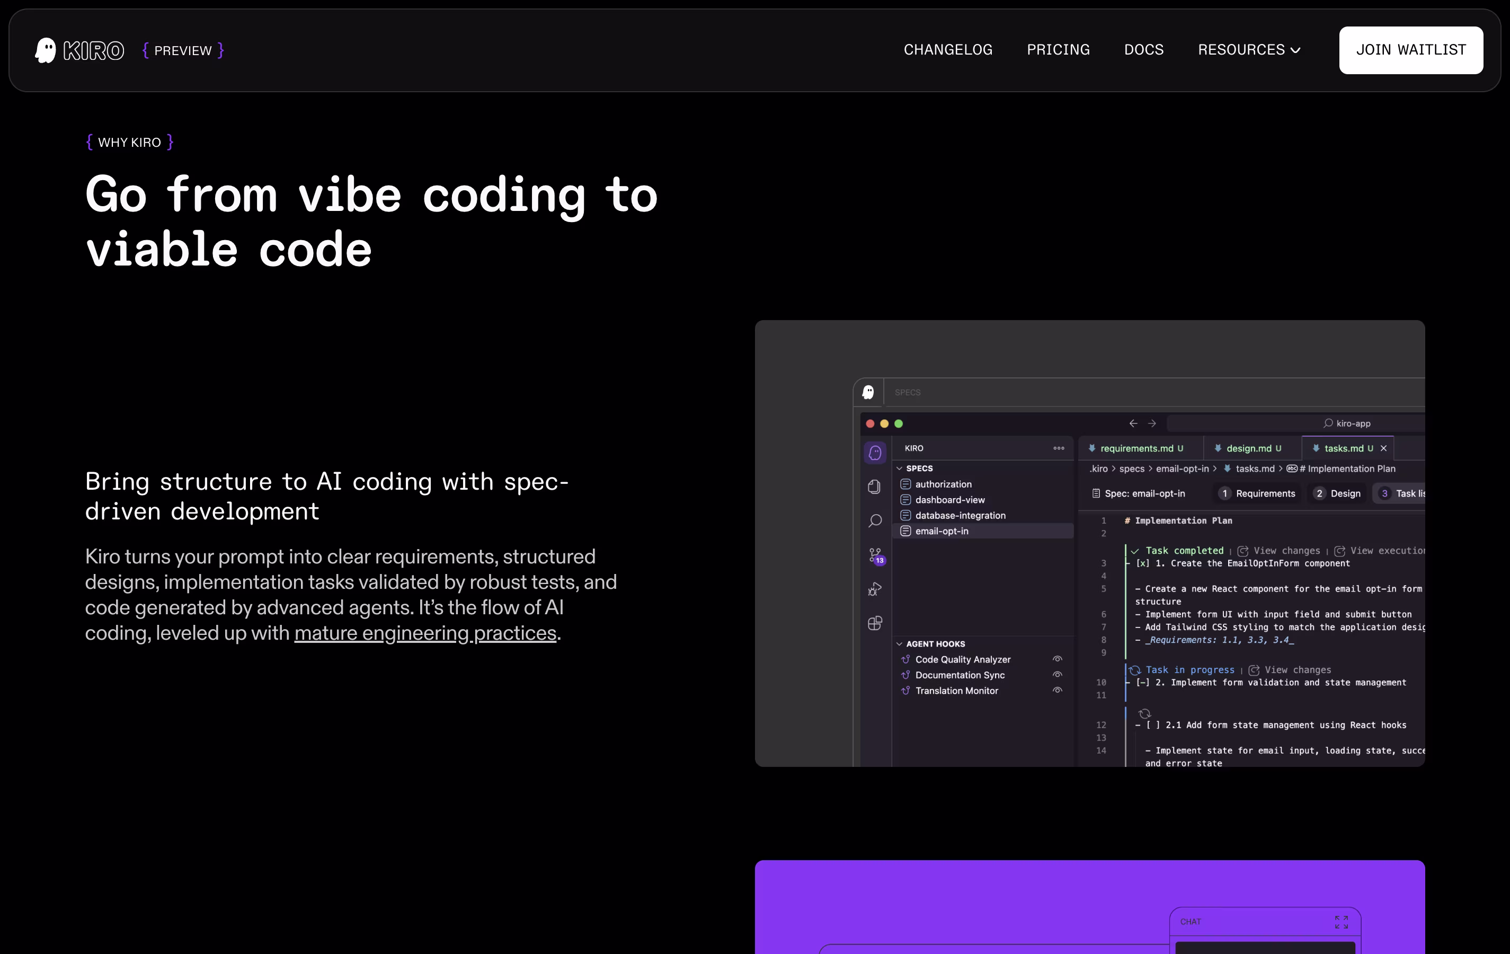Click specs in the breadcrumb path
Screen dimensions: 1510x954
[1131, 469]
